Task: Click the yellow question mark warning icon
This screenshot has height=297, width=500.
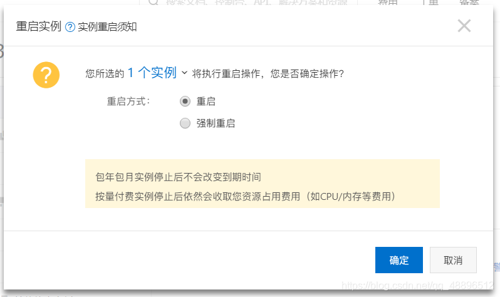Action: (x=46, y=75)
